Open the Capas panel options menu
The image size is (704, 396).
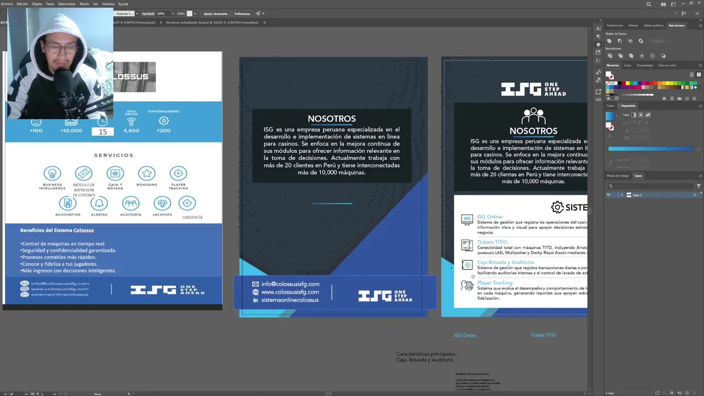click(x=700, y=176)
